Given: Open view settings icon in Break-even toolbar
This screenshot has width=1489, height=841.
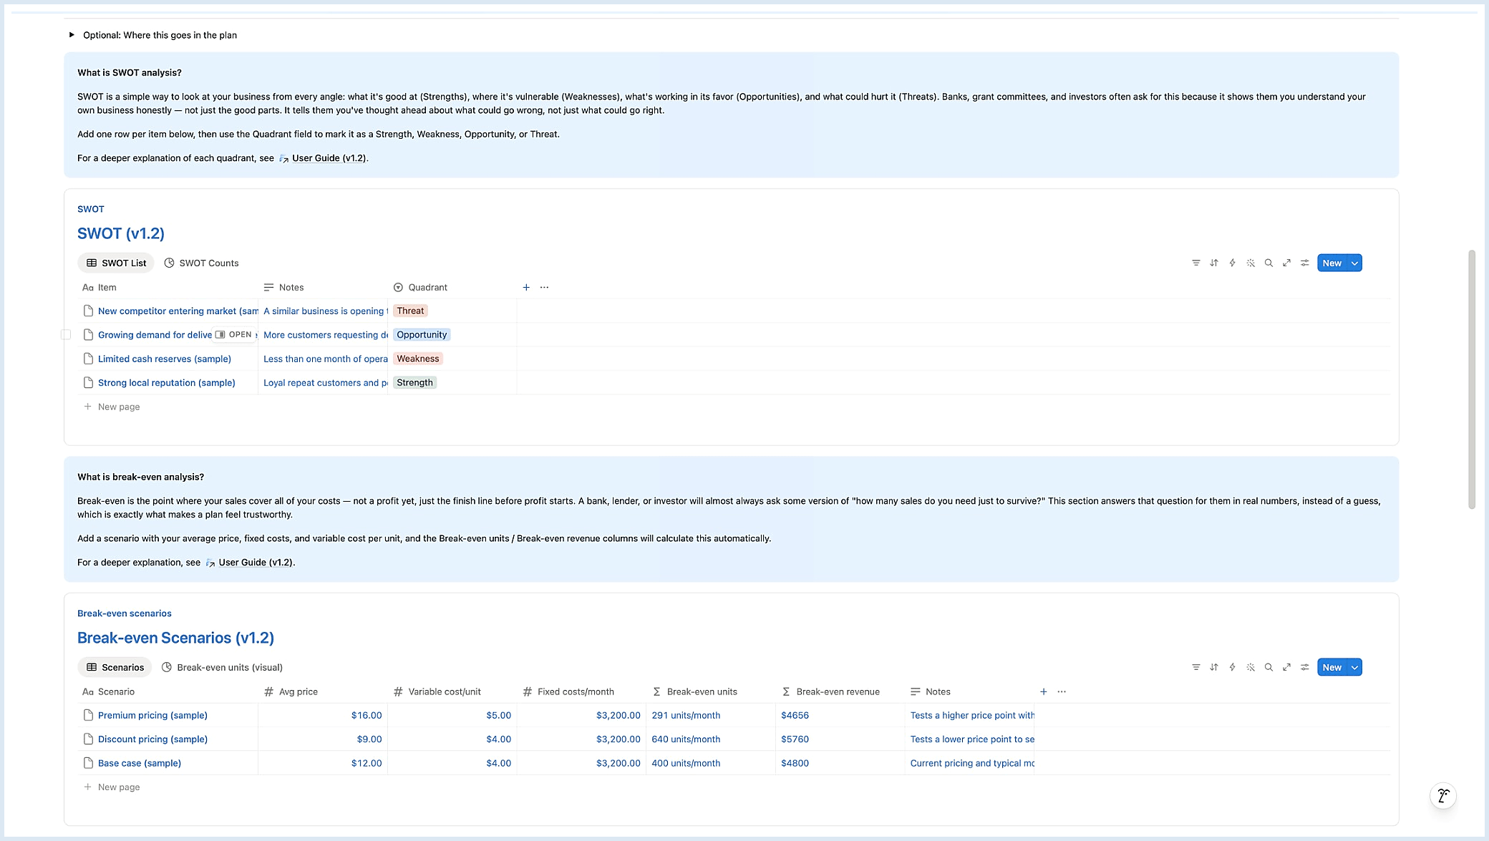Looking at the screenshot, I should click(x=1305, y=668).
